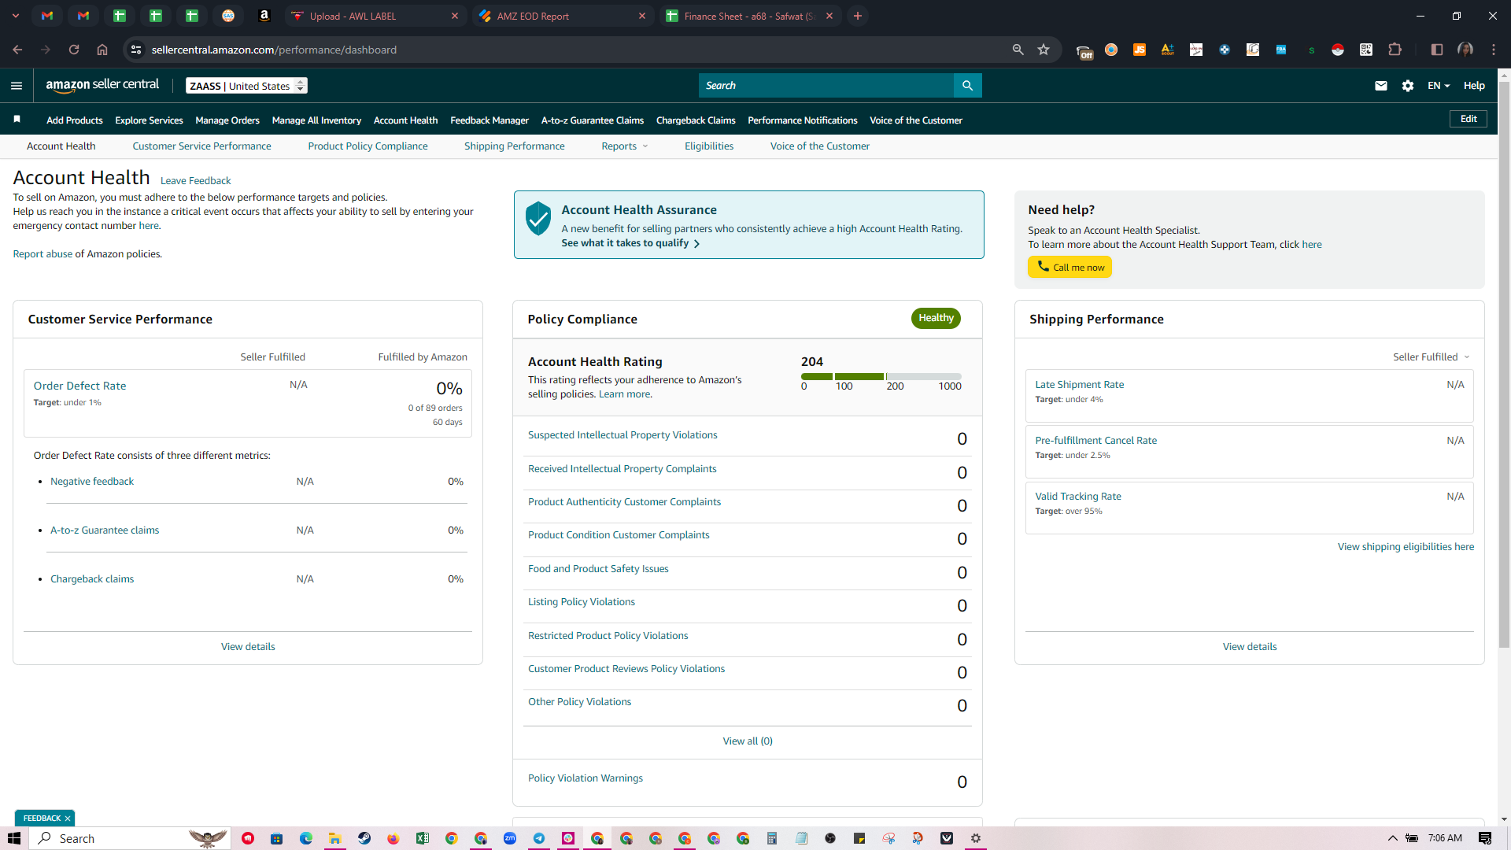Bookmark this page with the star icon
Screen dimensions: 1511x850
pos(1044,50)
